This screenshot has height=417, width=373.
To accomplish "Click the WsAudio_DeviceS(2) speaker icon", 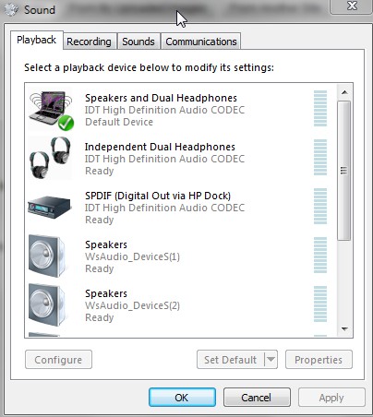I will click(x=47, y=304).
